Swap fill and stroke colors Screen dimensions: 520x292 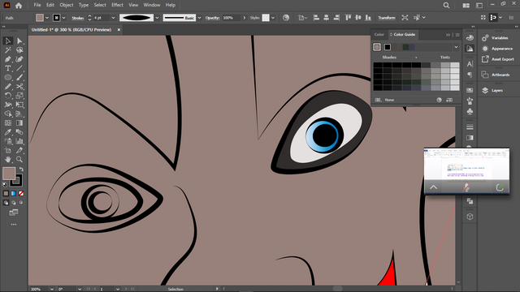[x=22, y=170]
